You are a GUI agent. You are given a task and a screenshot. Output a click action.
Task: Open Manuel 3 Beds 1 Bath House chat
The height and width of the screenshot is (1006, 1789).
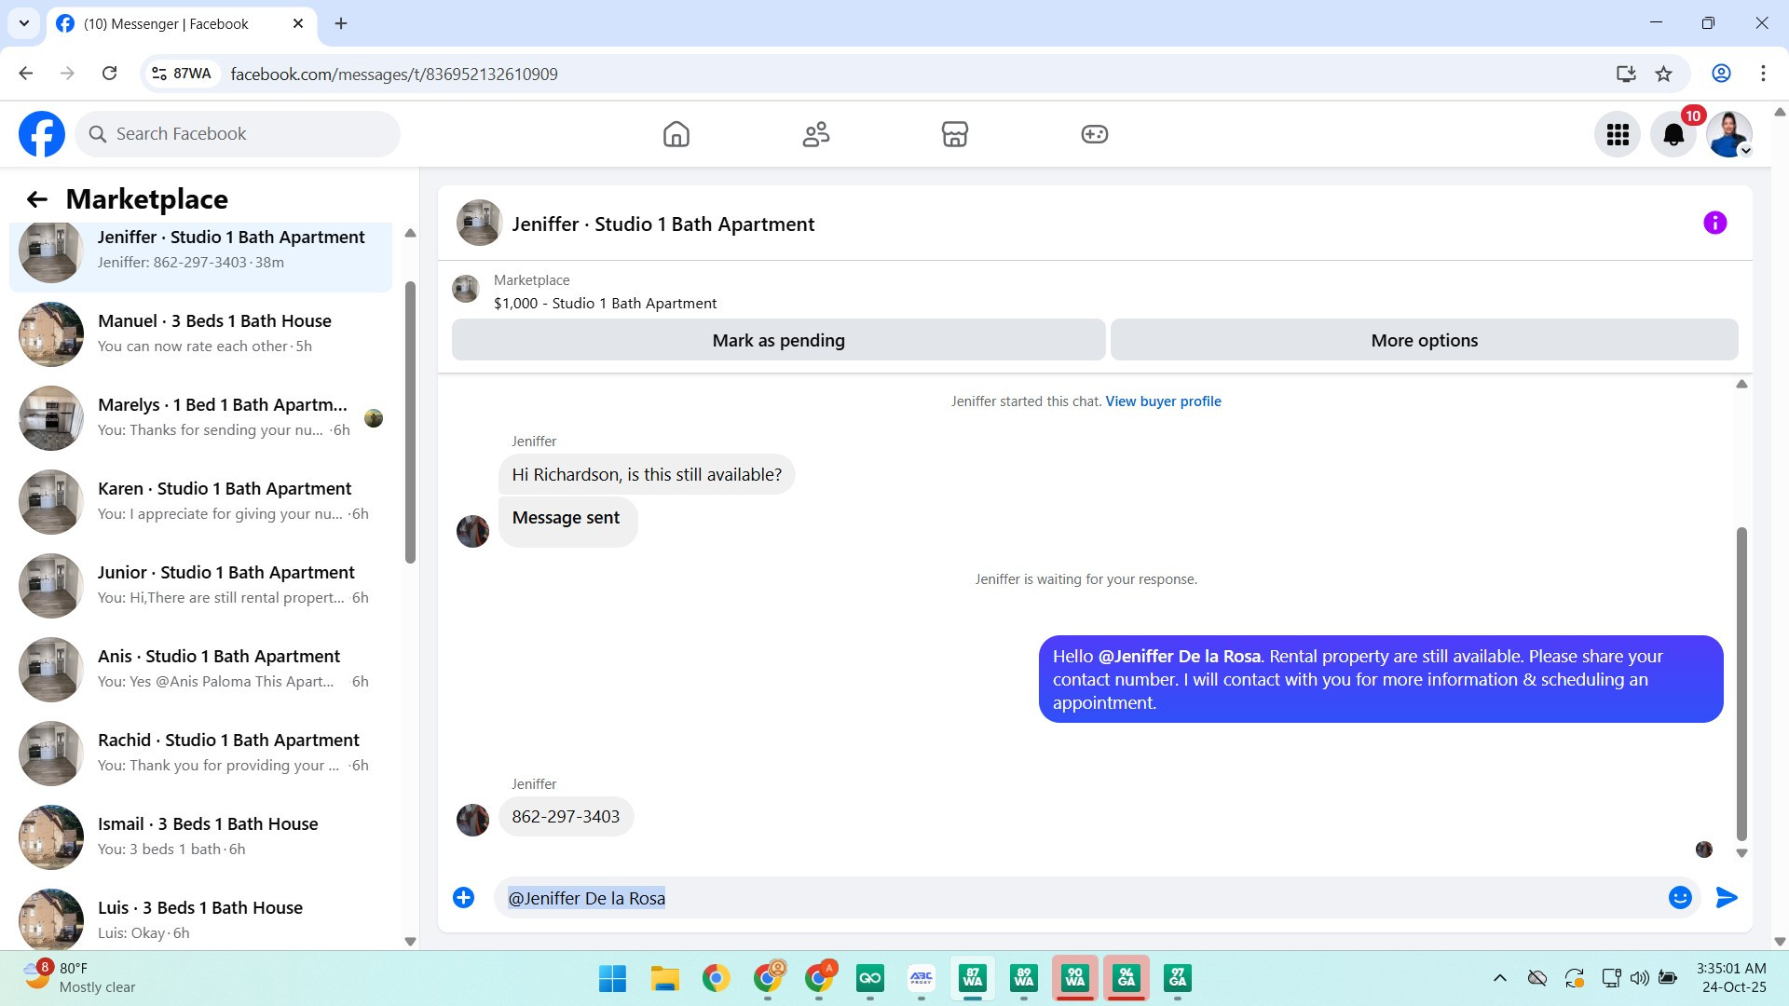pyautogui.click(x=200, y=333)
